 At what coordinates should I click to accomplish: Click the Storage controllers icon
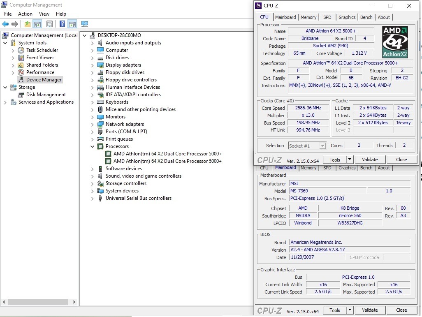point(100,183)
